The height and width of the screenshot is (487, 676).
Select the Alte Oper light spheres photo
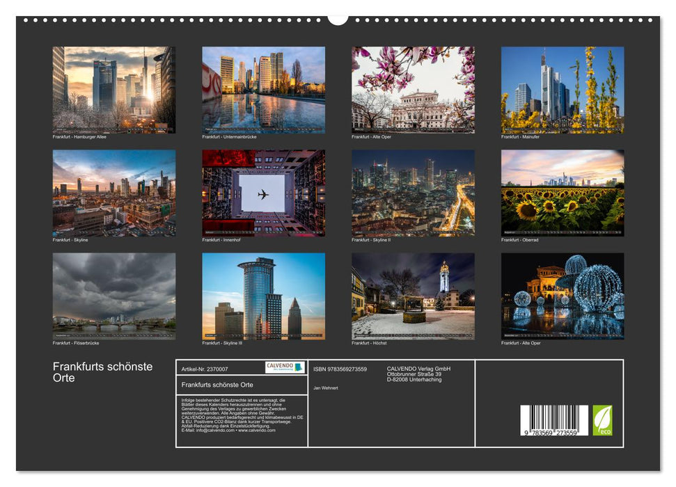[x=563, y=296]
